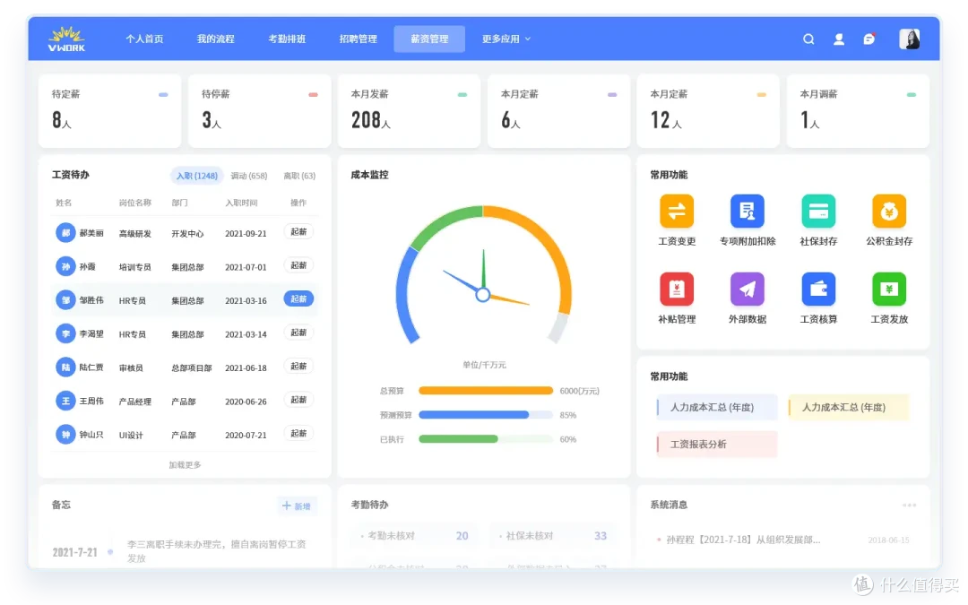The image size is (968, 605).
Task: Open 专项附加扣除 function icon
Action: point(747,212)
